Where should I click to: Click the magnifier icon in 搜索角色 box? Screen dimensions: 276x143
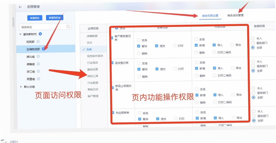point(68,27)
